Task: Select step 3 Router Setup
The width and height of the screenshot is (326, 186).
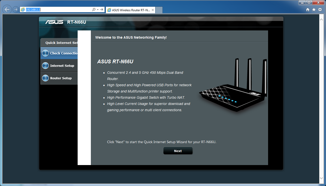Action: (x=59, y=78)
